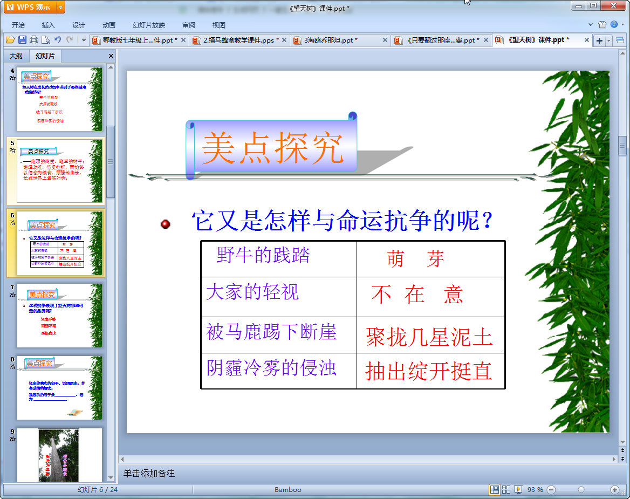This screenshot has height=499, width=630.
Task: Click the undo arrow icon
Action: click(x=58, y=40)
